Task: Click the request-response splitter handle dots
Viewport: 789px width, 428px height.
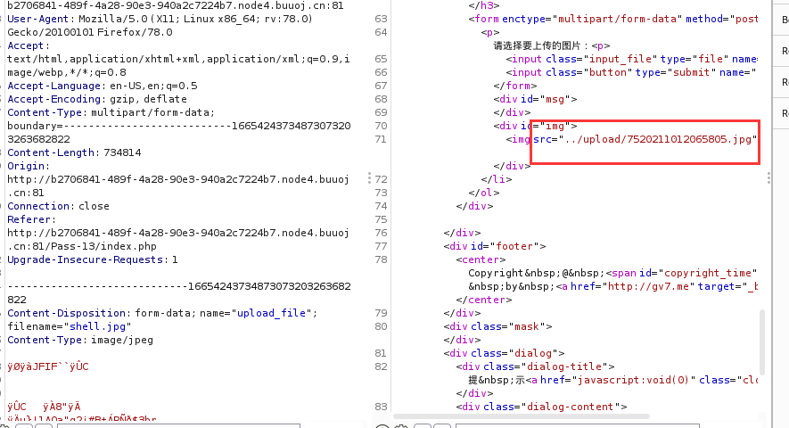Action: coord(369,177)
